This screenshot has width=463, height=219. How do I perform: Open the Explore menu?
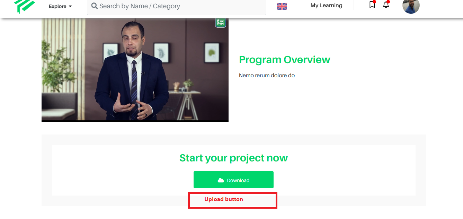coord(60,6)
